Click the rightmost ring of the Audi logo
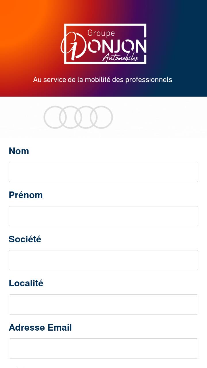The image size is (207, 368). pos(101,117)
